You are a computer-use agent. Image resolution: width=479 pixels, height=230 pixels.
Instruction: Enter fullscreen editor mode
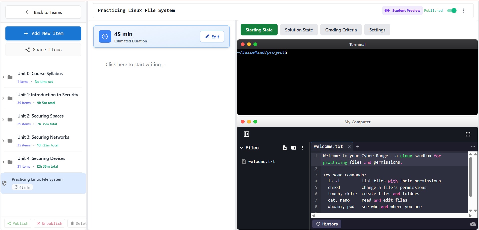pyautogui.click(x=468, y=134)
